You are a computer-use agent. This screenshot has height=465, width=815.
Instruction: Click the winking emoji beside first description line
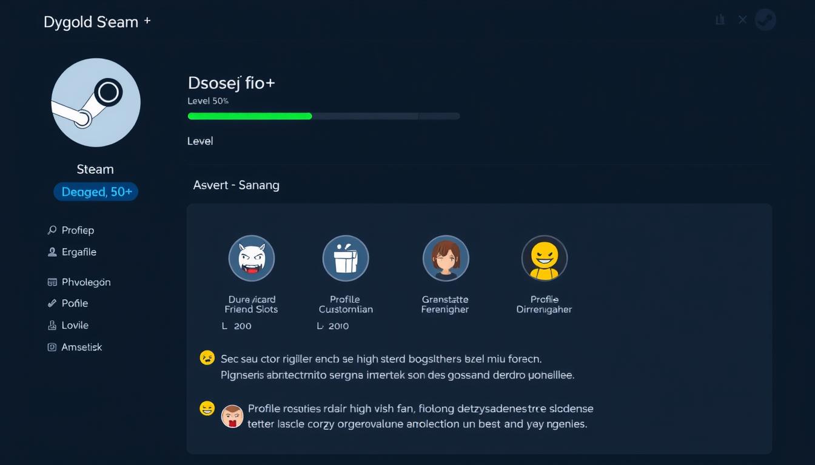pos(207,358)
